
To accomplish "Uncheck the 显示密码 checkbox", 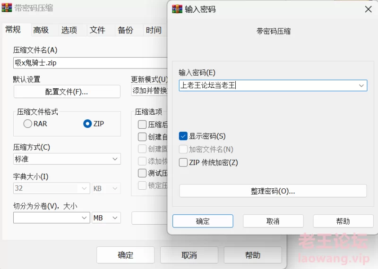I will tap(183, 136).
